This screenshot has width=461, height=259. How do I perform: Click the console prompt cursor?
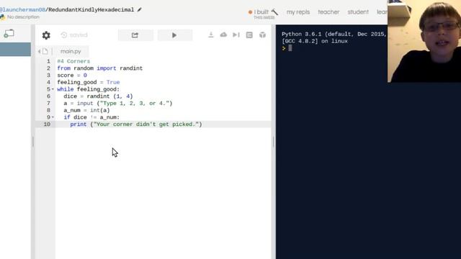290,48
